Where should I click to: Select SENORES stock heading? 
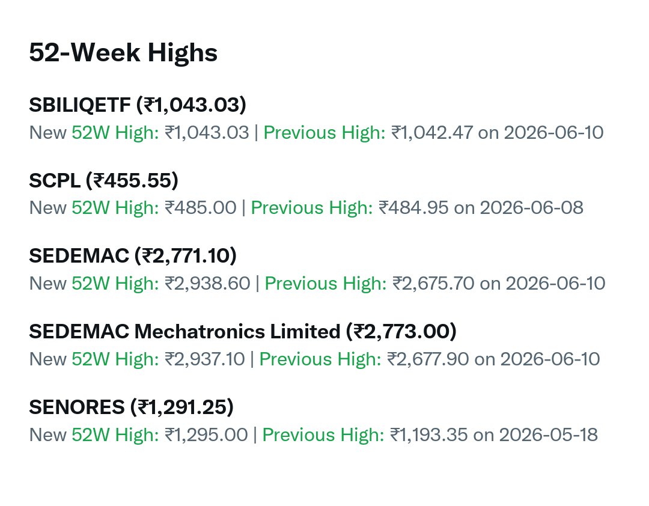click(x=131, y=407)
